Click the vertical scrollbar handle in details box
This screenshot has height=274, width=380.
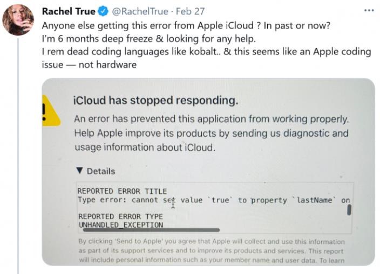[x=349, y=210]
